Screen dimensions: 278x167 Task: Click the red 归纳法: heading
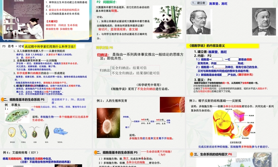coord(103,55)
